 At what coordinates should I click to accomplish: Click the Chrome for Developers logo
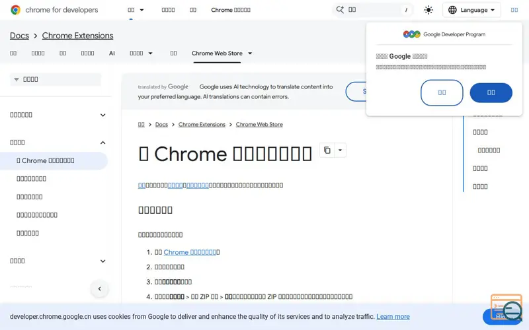54,10
